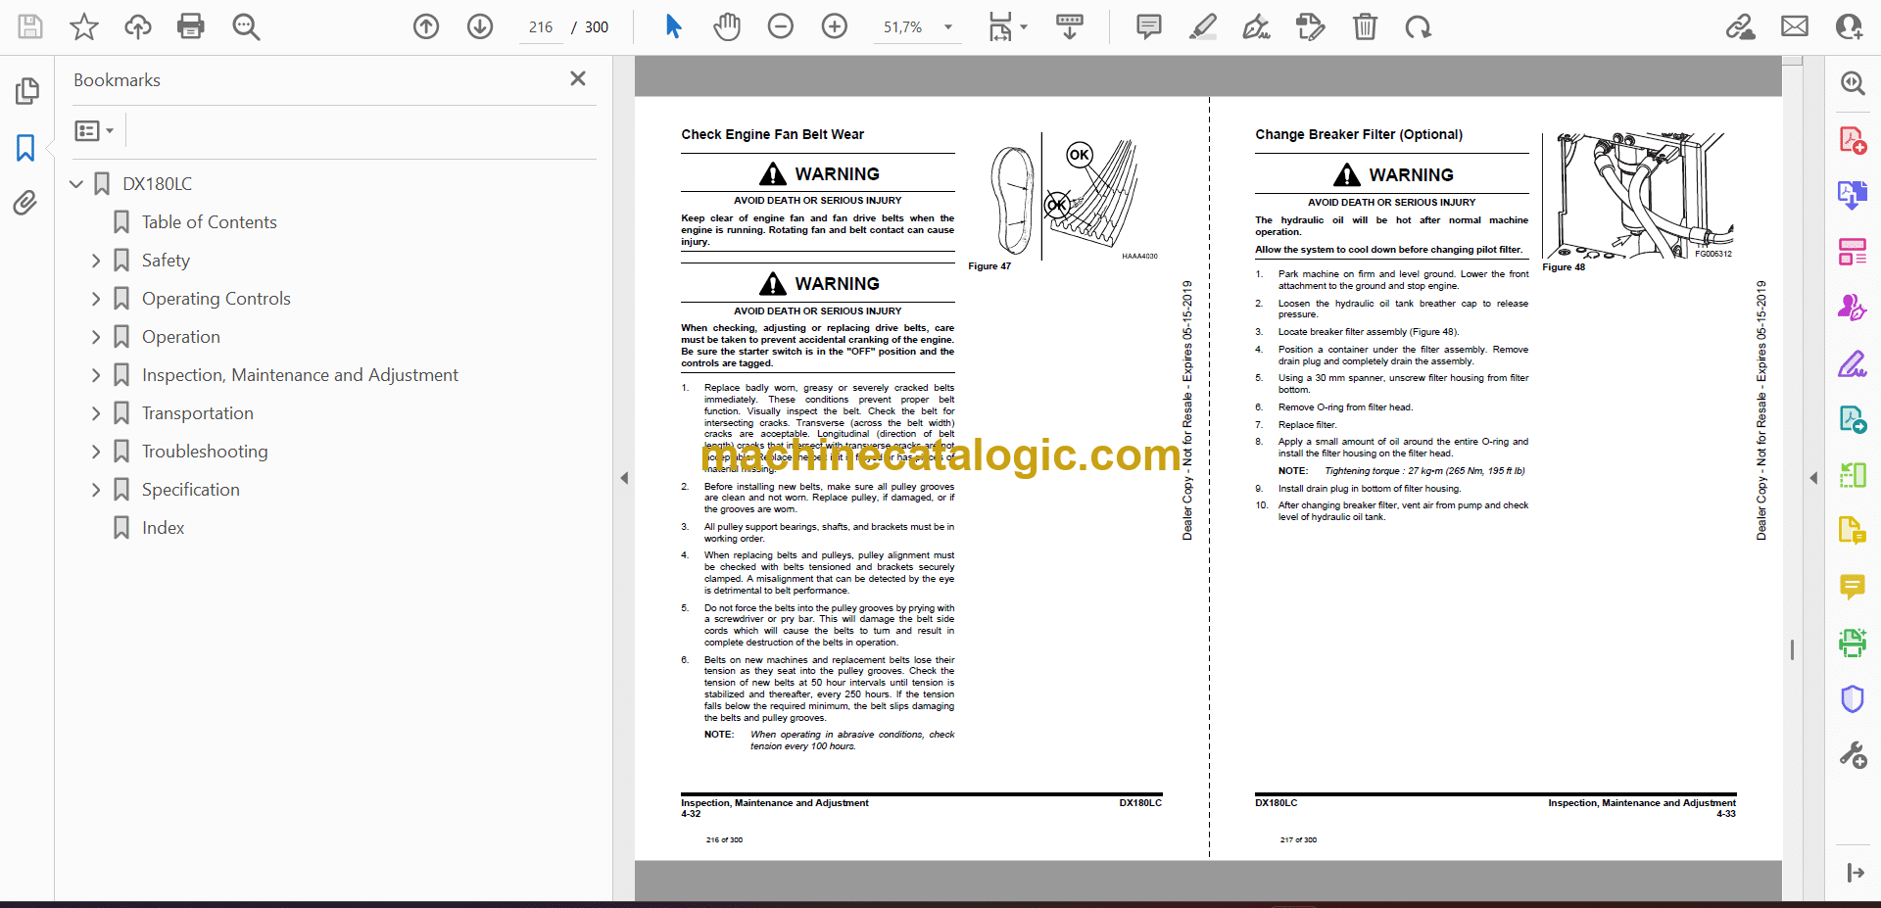
Task: Click the Save file icon
Action: click(x=30, y=26)
